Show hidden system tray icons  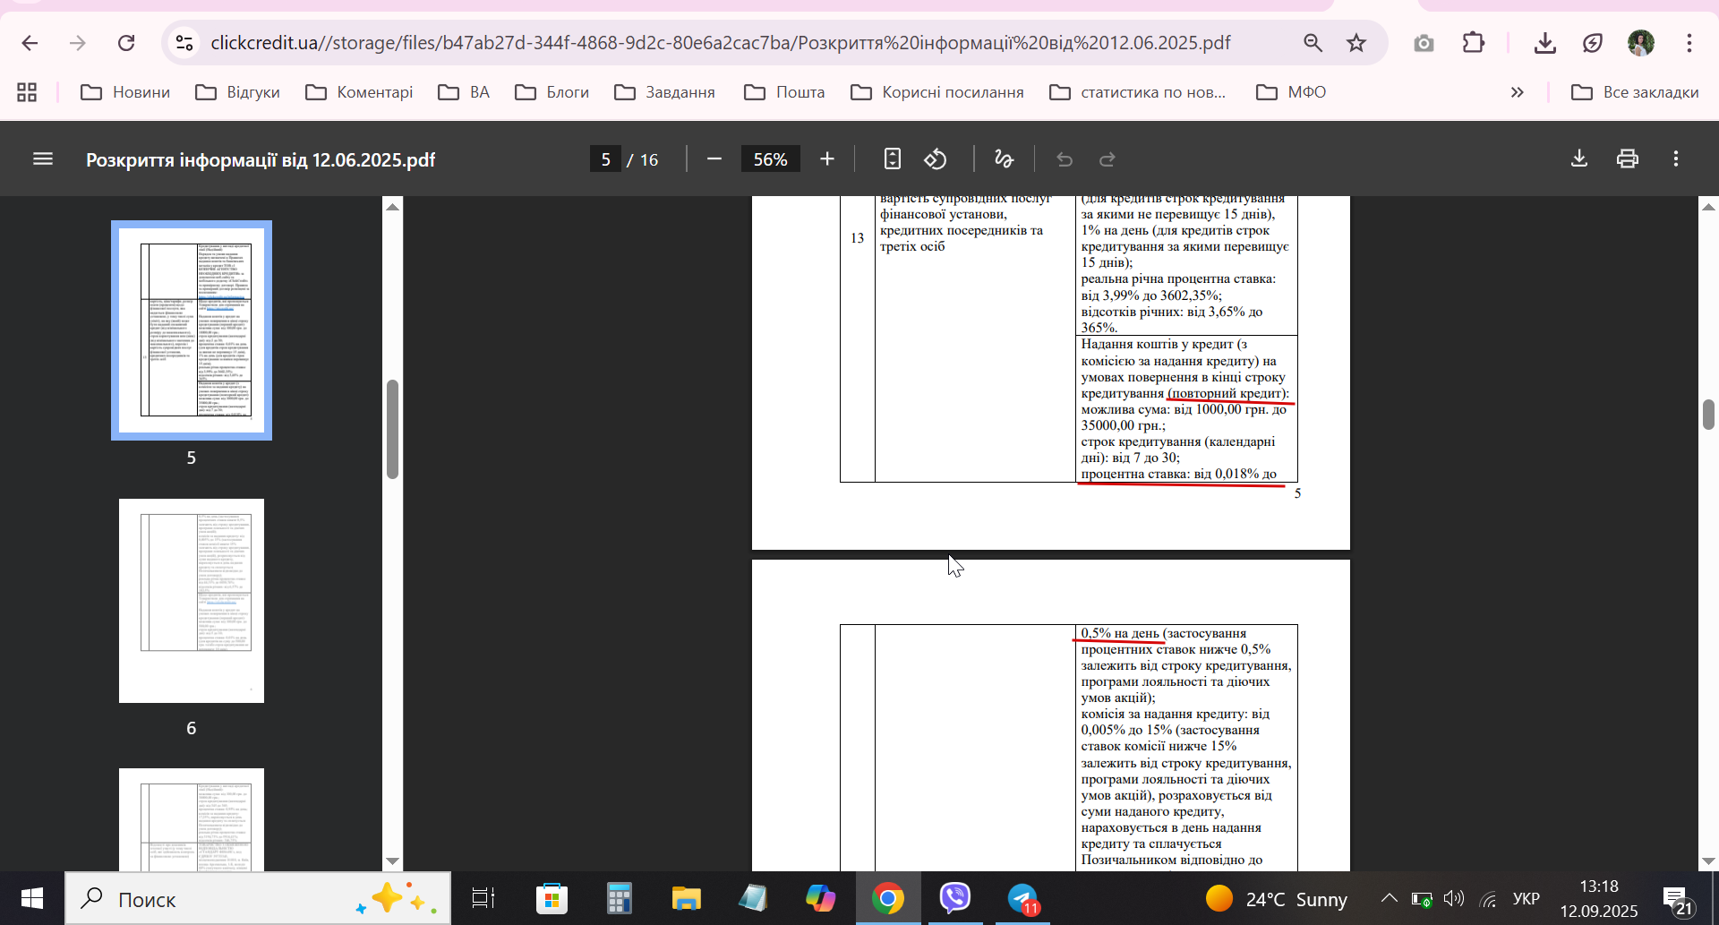(1389, 898)
